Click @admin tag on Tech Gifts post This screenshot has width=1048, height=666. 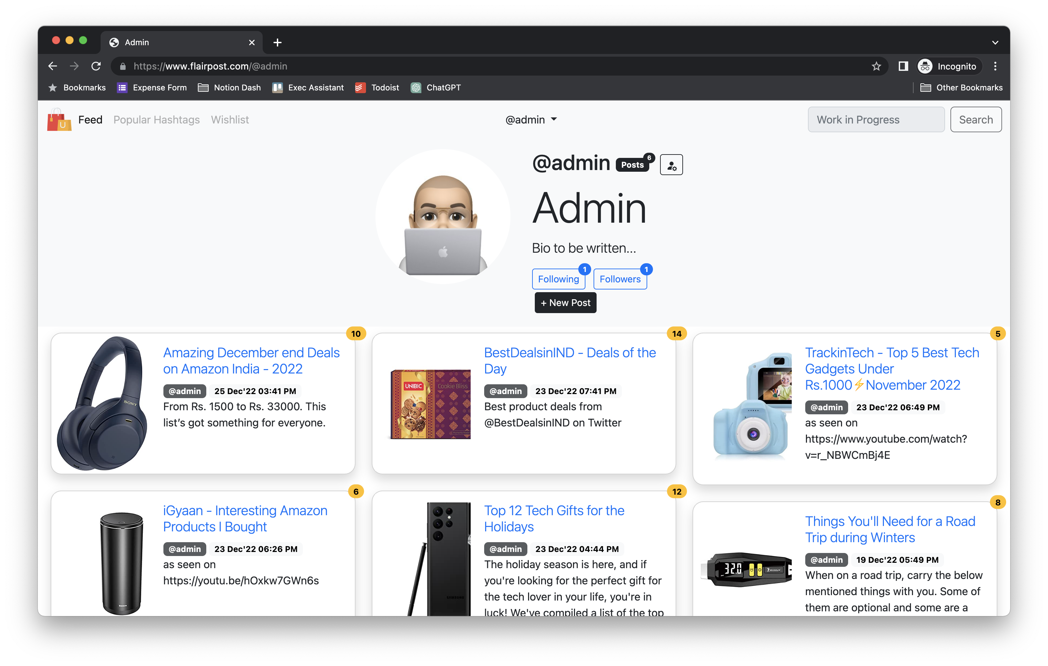pyautogui.click(x=505, y=549)
